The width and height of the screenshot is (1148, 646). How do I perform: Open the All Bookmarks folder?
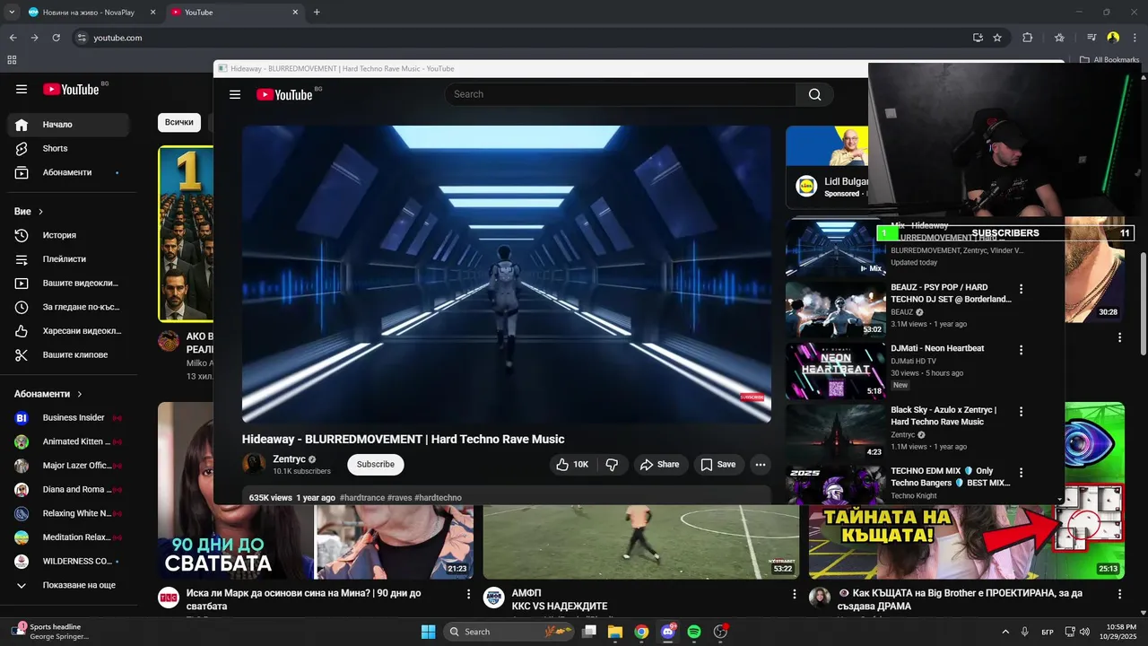click(1109, 60)
